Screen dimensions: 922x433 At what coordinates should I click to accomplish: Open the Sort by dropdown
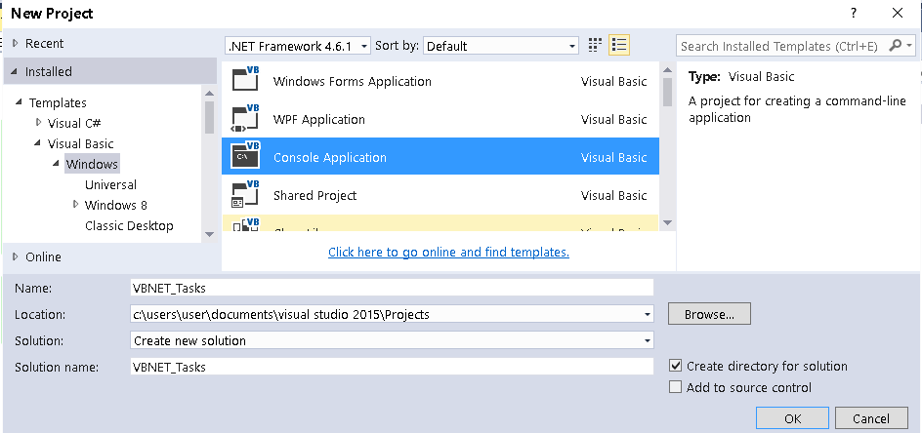click(500, 46)
